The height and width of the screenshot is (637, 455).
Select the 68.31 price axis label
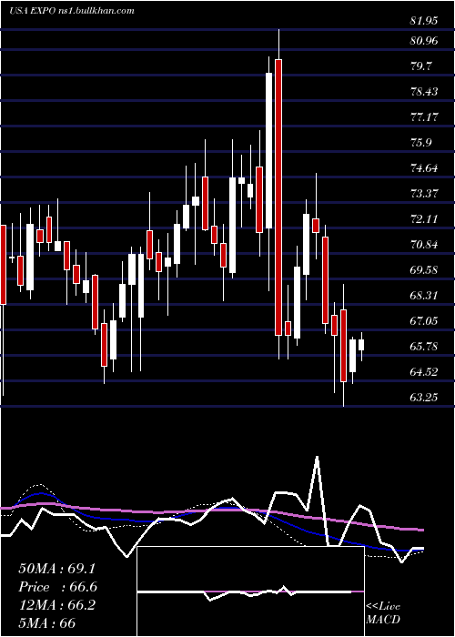424,296
